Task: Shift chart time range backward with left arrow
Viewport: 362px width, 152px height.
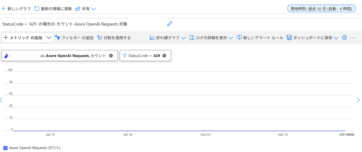Action: click(x=1, y=100)
